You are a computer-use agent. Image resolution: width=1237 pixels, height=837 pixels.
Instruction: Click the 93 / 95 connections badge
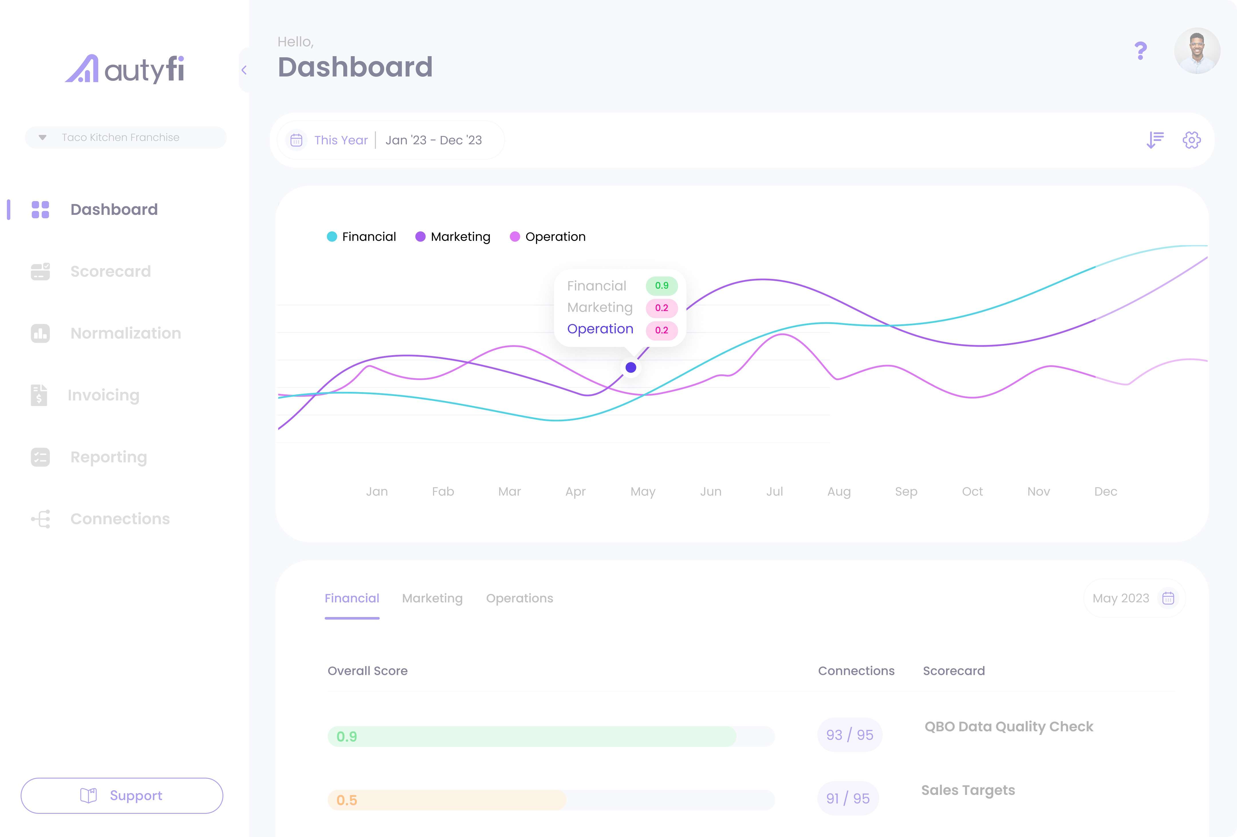(x=850, y=735)
